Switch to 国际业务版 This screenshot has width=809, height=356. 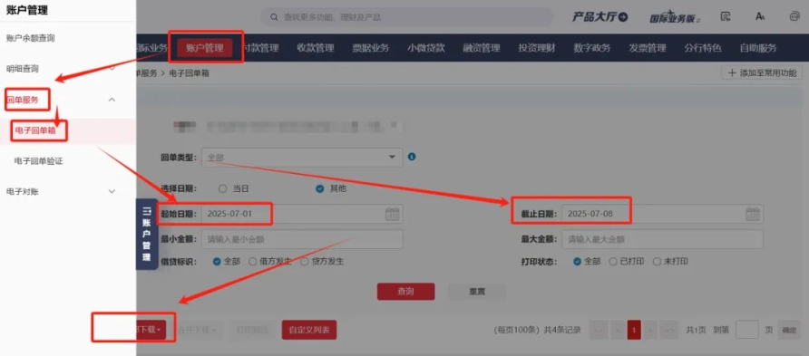pyautogui.click(x=676, y=17)
